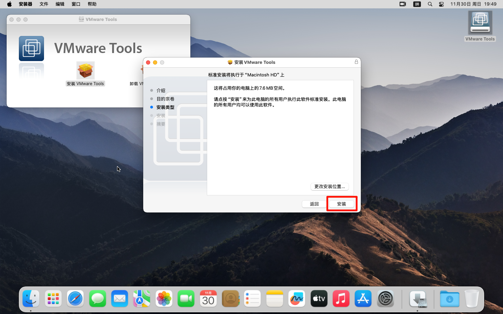Select the 介绍 step in installer sidebar
This screenshot has height=314, width=503.
pyautogui.click(x=161, y=90)
